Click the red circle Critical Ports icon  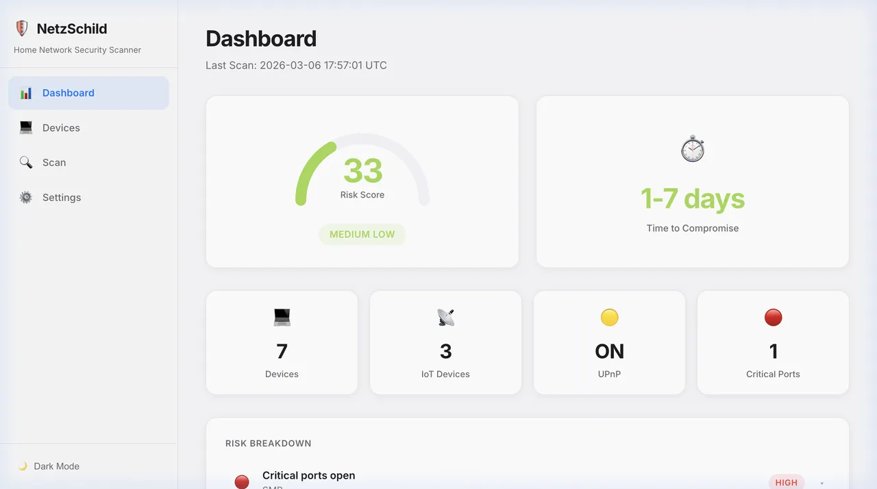pos(773,317)
